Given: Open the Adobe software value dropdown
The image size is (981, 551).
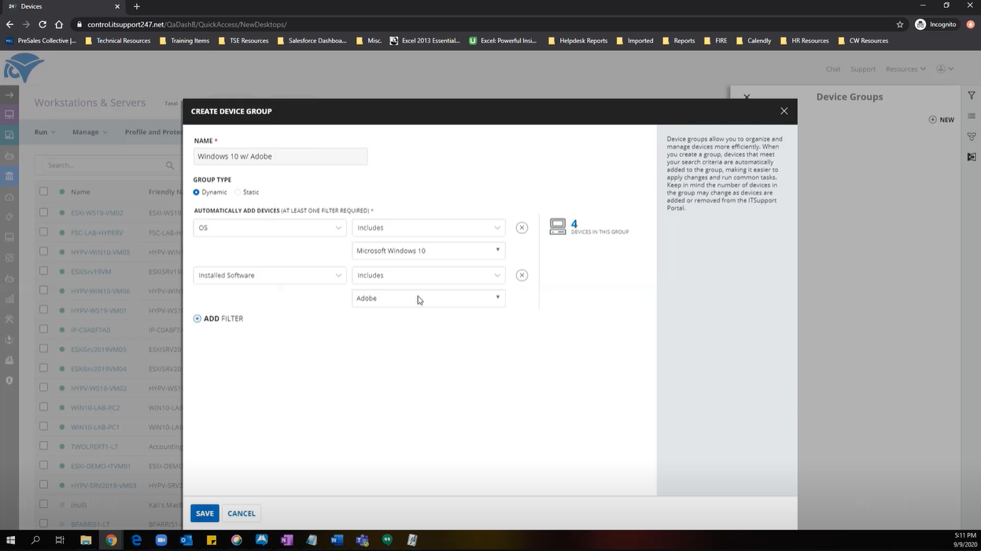Looking at the screenshot, I should pyautogui.click(x=429, y=298).
